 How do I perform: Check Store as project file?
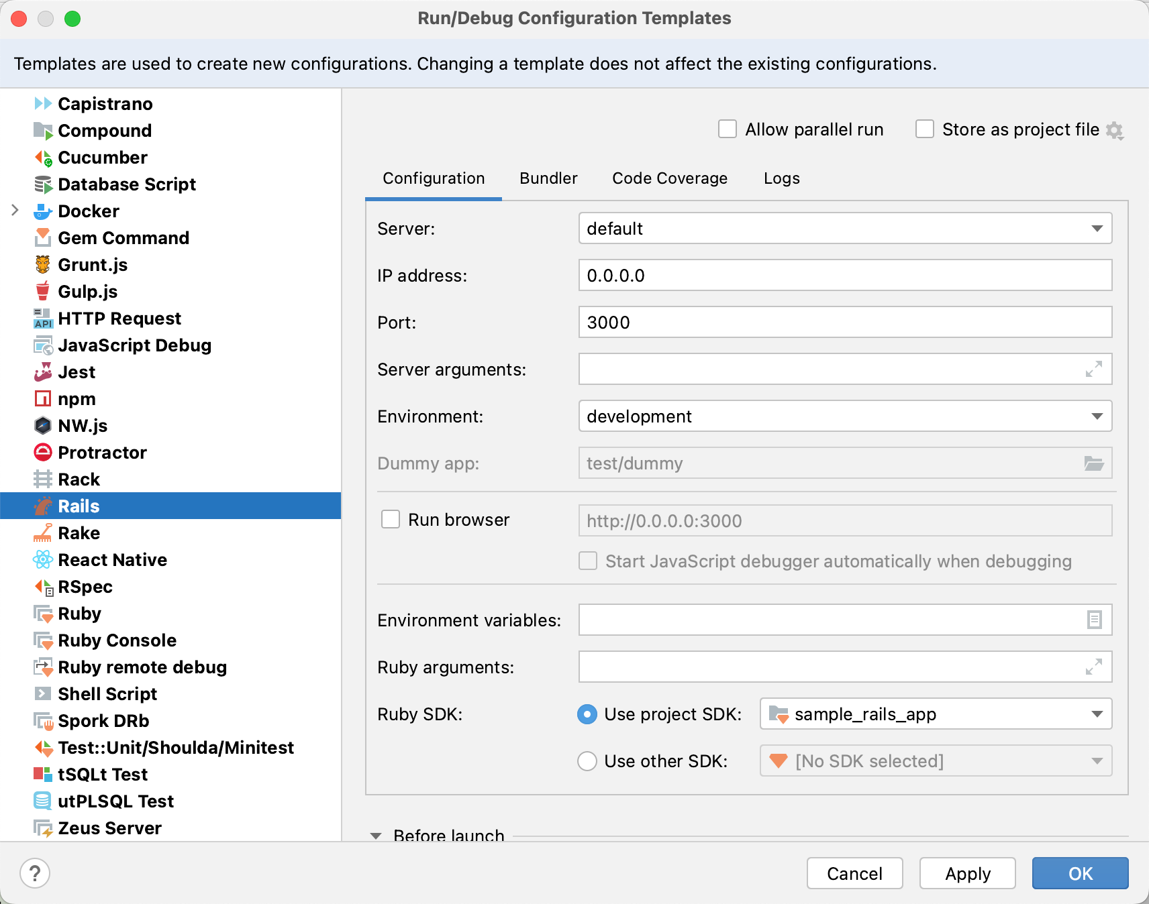pos(924,129)
